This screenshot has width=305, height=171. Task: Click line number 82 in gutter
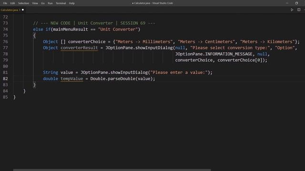point(5,79)
